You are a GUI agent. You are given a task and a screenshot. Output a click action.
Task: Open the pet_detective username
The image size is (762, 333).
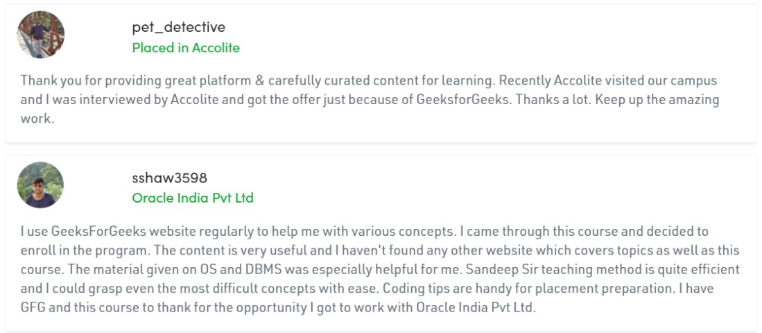(178, 27)
